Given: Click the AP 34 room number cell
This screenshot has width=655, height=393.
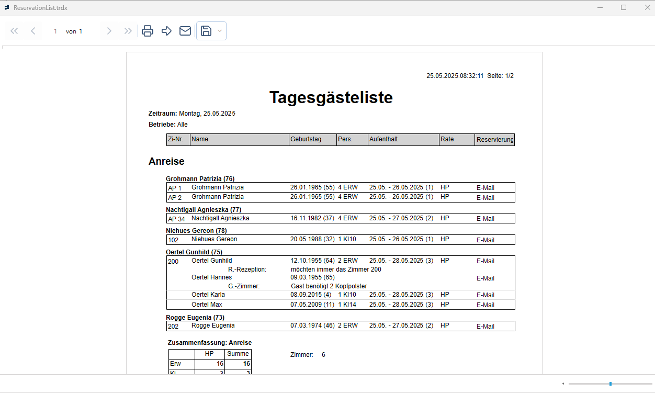Looking at the screenshot, I should click(176, 219).
